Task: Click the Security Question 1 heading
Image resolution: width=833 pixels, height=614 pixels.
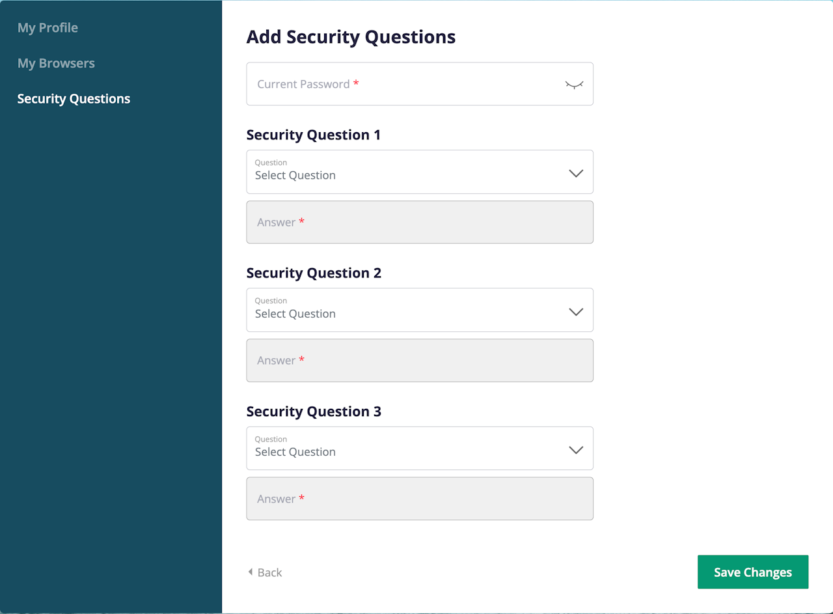Action: [x=314, y=135]
